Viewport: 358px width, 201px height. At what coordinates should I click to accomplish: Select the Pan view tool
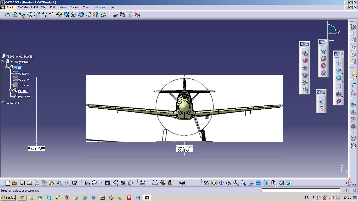pyautogui.click(x=221, y=183)
